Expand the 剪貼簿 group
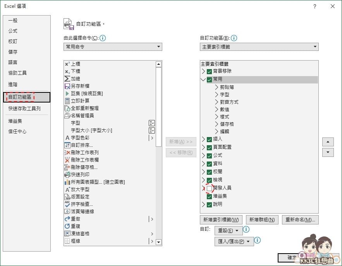The width and height of the screenshot is (342, 266). [x=217, y=87]
